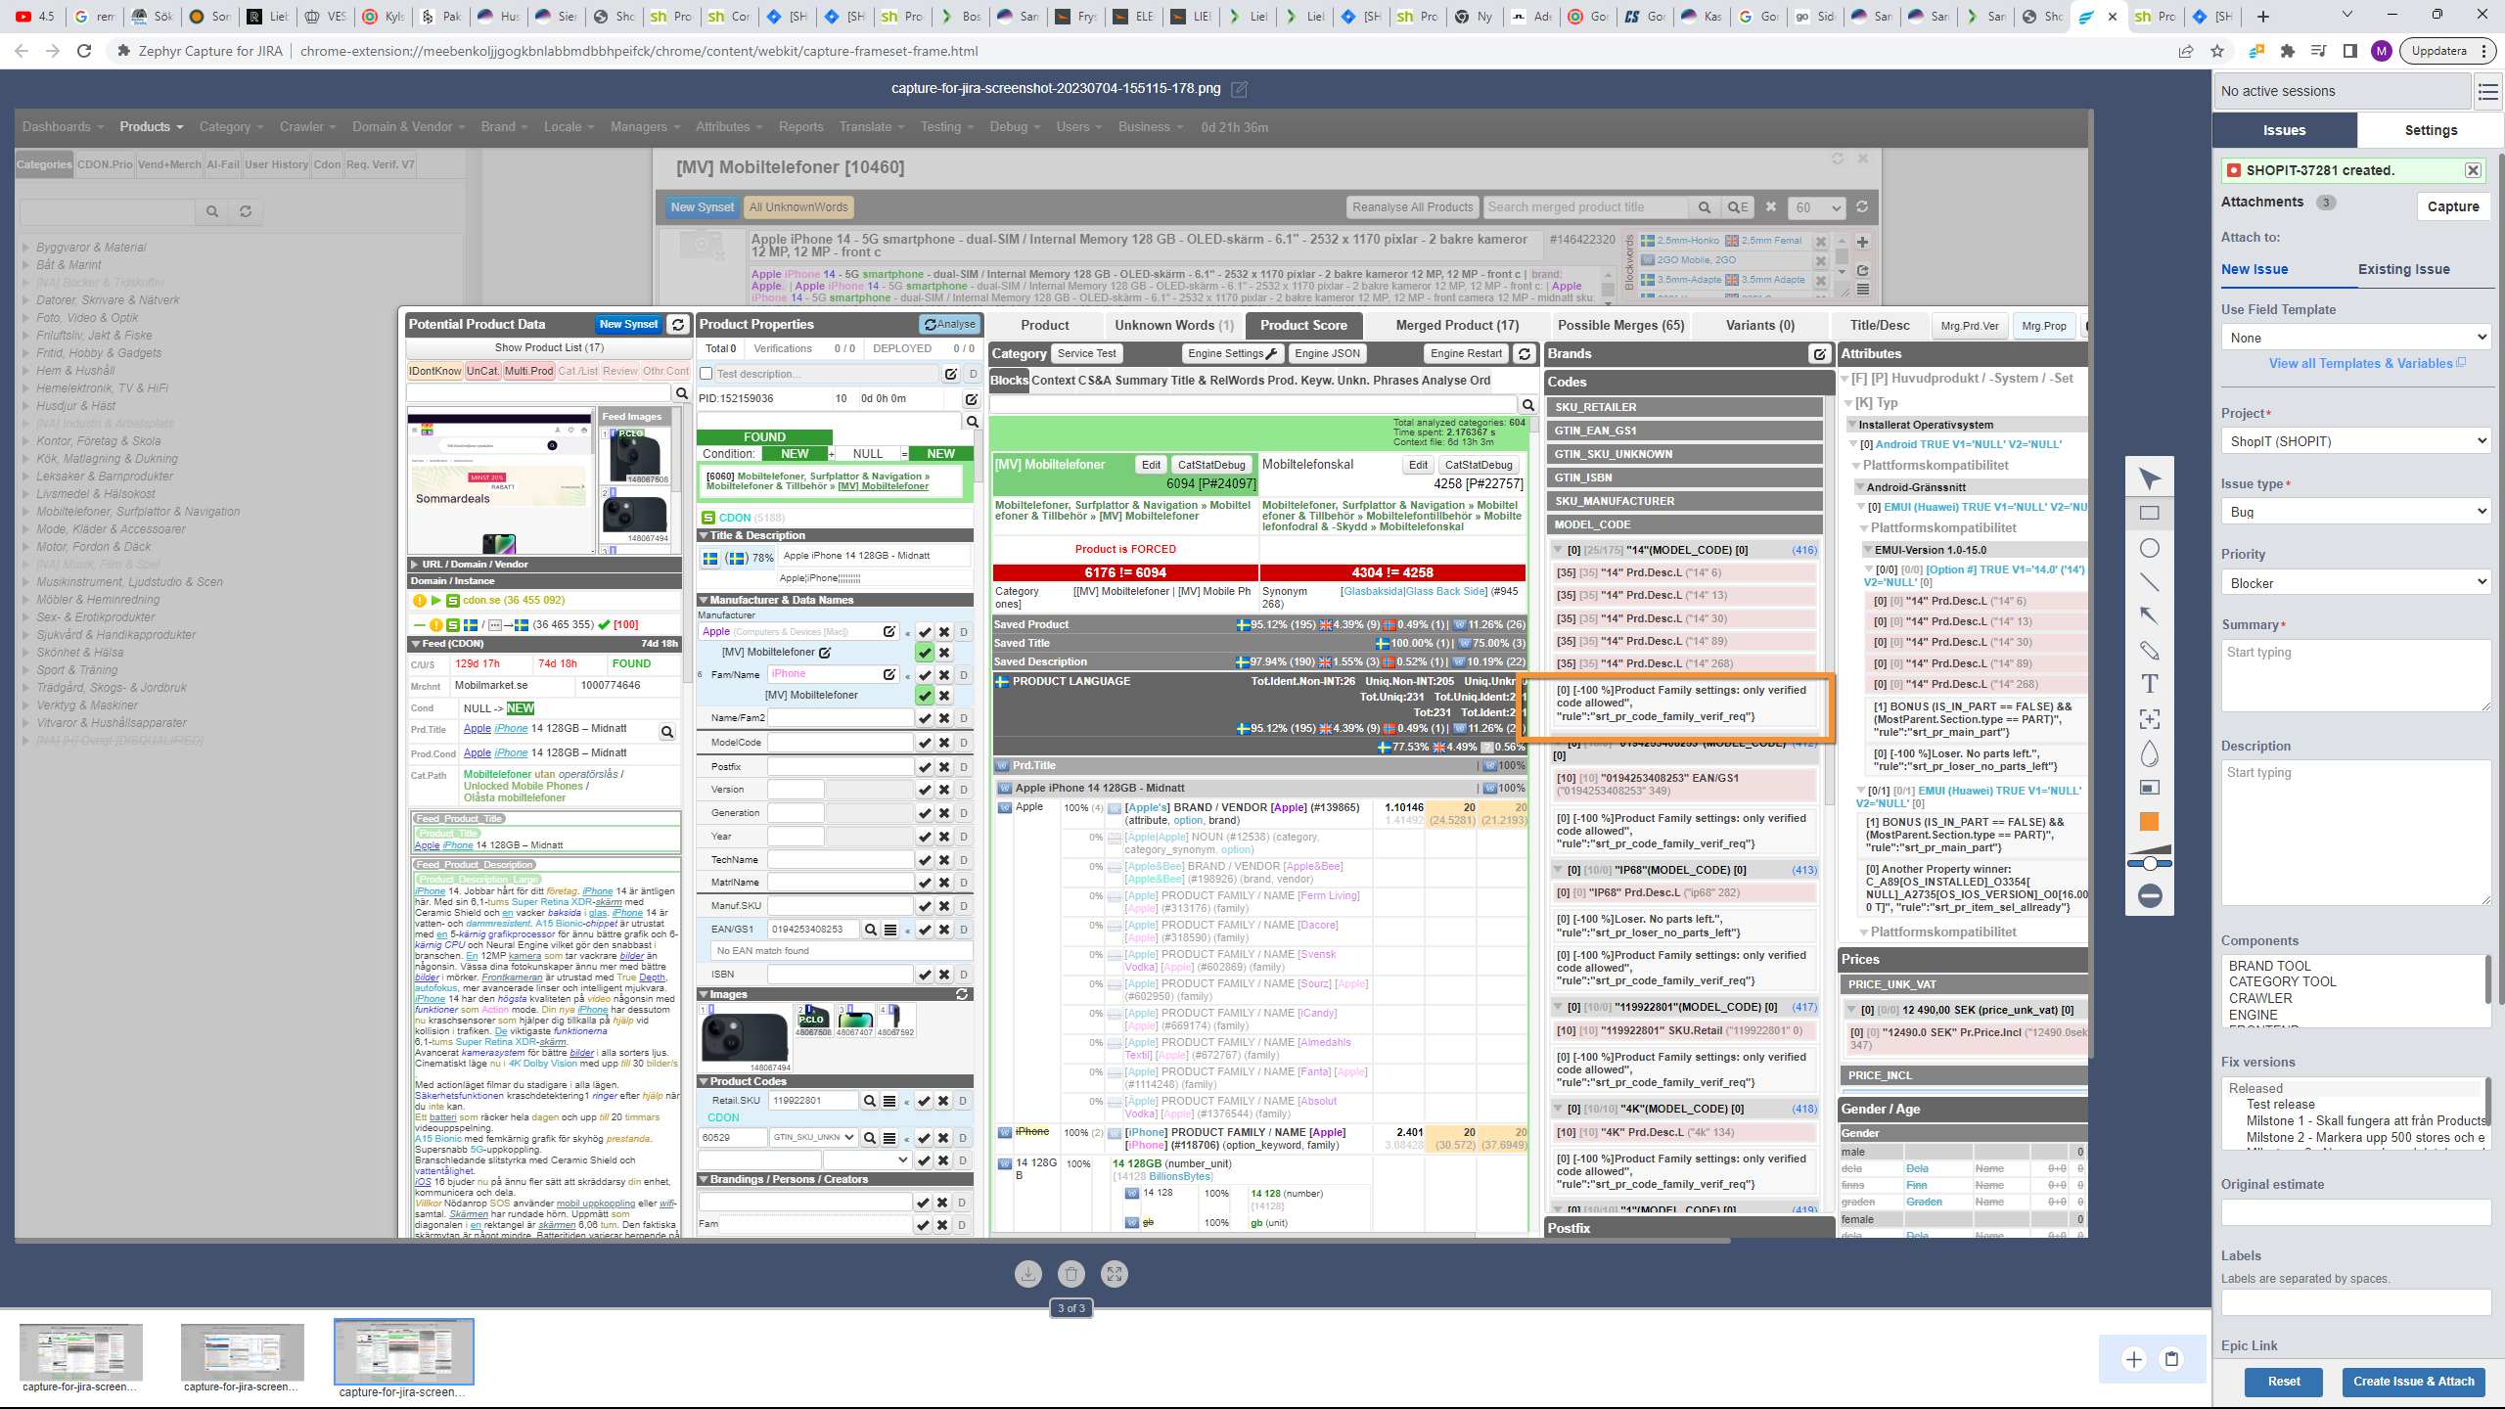2505x1409 pixels.
Task: Select the crop tool
Action: point(2149,719)
